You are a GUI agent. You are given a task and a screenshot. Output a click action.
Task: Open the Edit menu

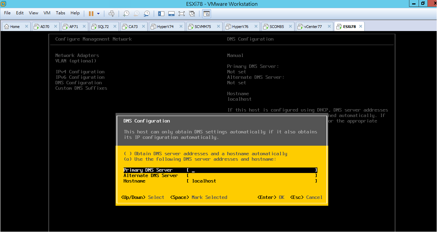coord(20,13)
